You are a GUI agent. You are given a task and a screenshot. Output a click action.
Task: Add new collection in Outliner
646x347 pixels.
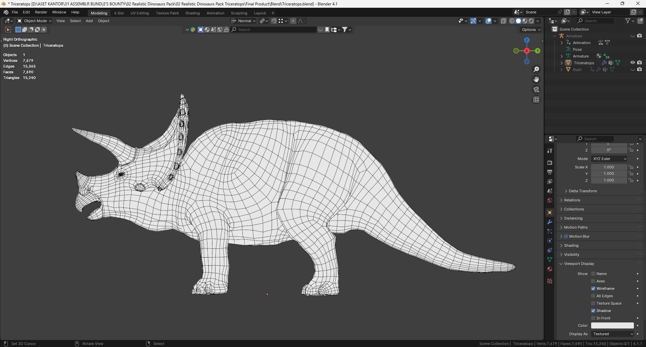click(640, 21)
